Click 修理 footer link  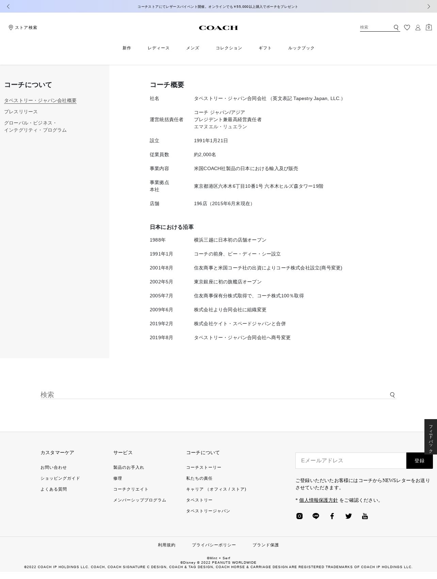118,478
